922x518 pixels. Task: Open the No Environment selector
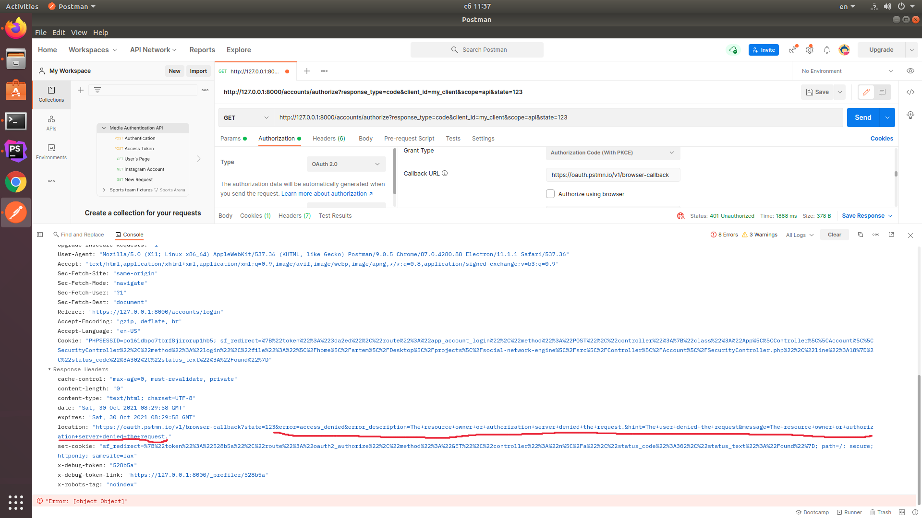point(846,71)
